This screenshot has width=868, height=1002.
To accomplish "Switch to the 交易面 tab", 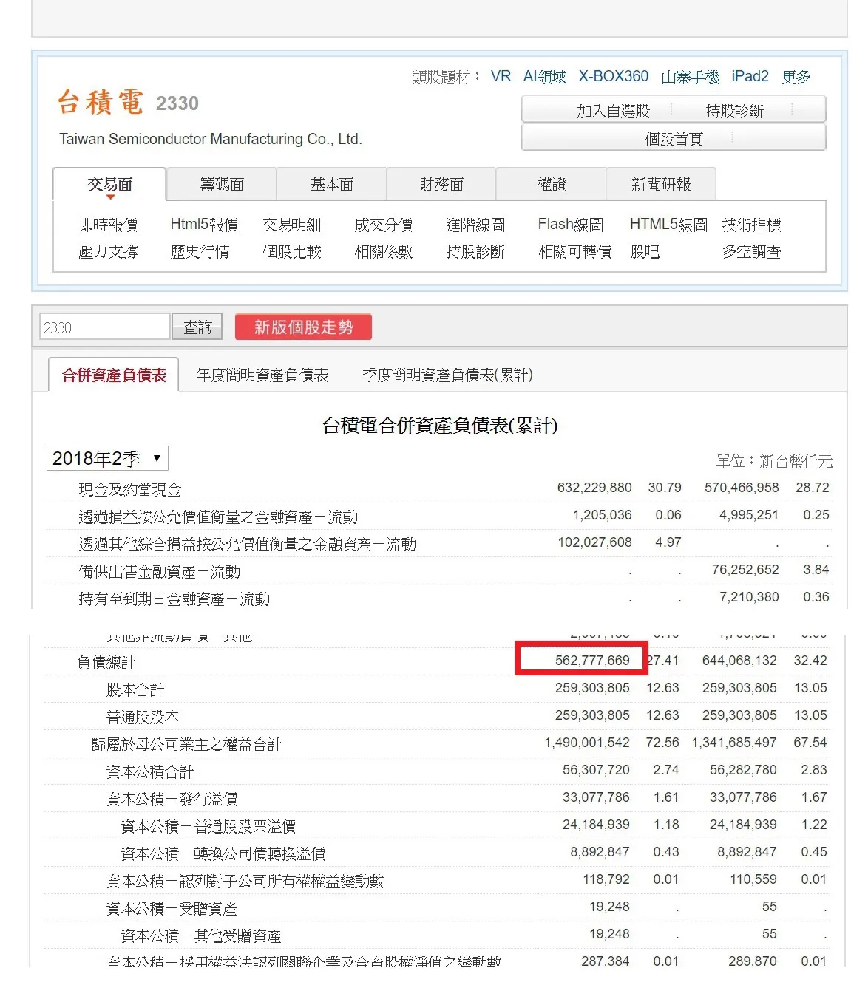I will point(109,184).
